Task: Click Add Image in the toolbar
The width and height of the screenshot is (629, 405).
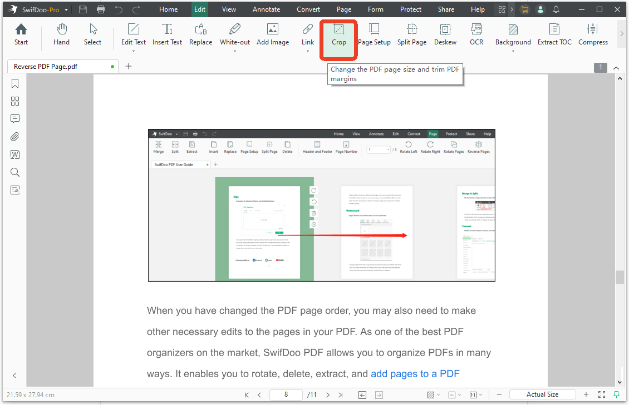Action: pyautogui.click(x=273, y=34)
